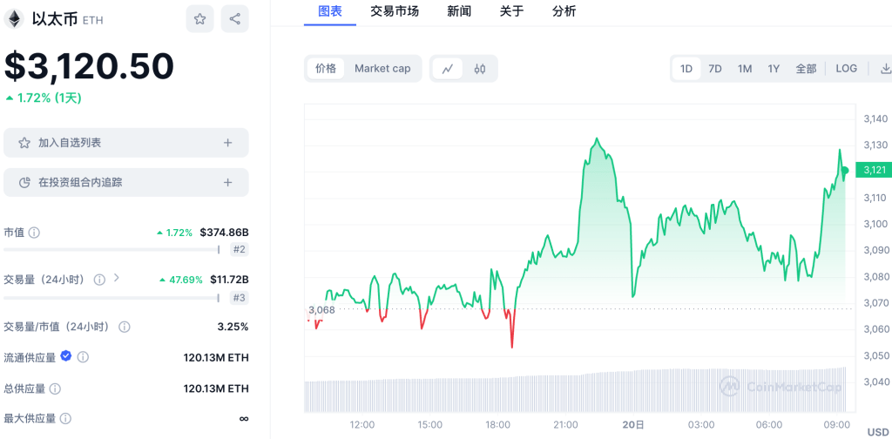Expand plus on 在投资组合内追踪
The image size is (892, 439).
pyautogui.click(x=227, y=183)
